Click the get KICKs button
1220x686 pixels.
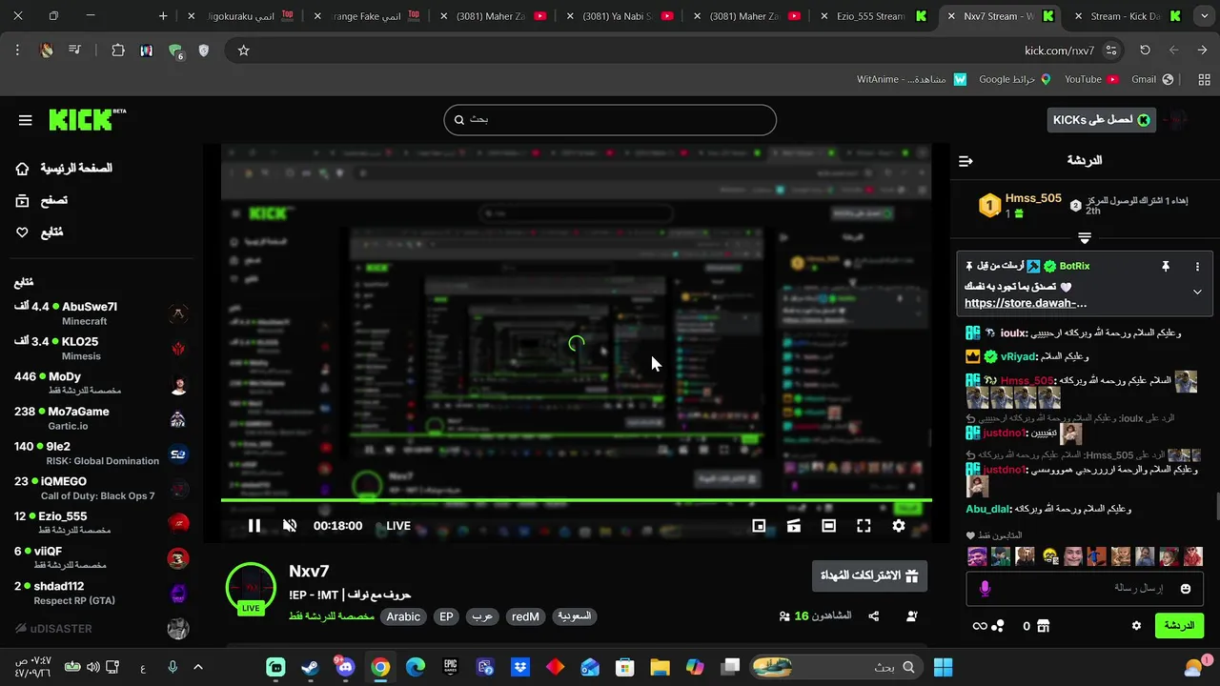point(1101,120)
